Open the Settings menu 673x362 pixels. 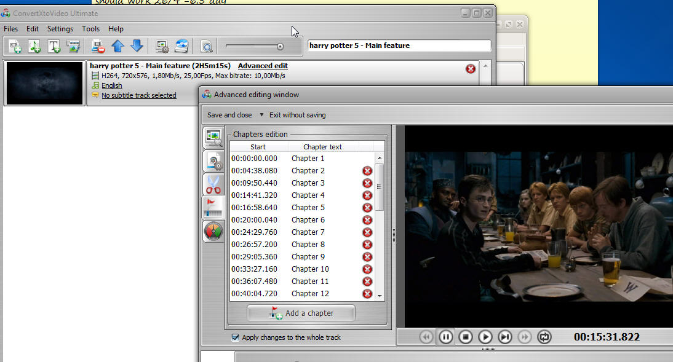tap(60, 29)
